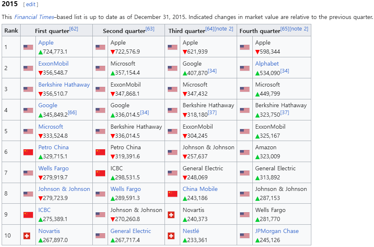Select the Rank column header
This screenshot has height=247, width=374.
tap(11, 30)
